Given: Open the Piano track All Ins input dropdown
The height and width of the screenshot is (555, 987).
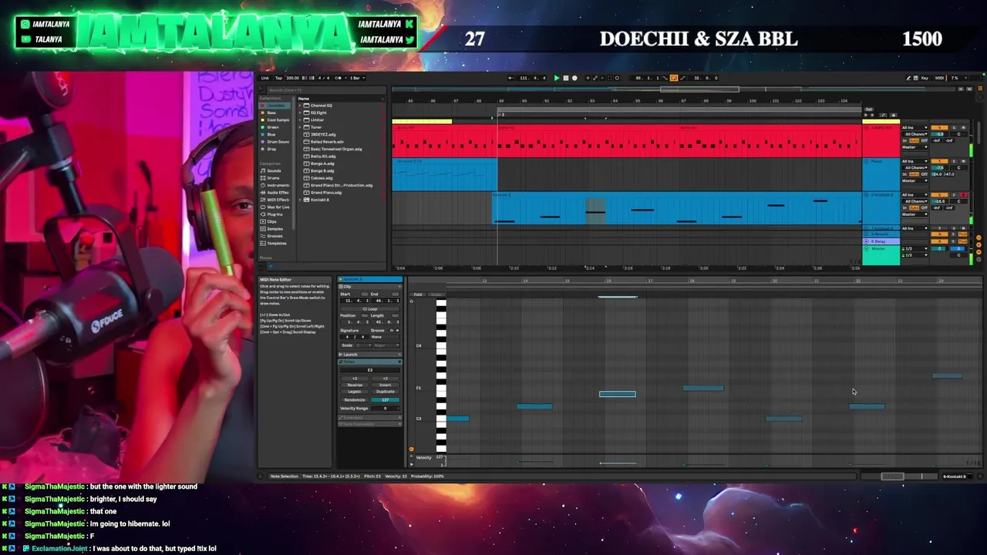Looking at the screenshot, I should pos(915,161).
